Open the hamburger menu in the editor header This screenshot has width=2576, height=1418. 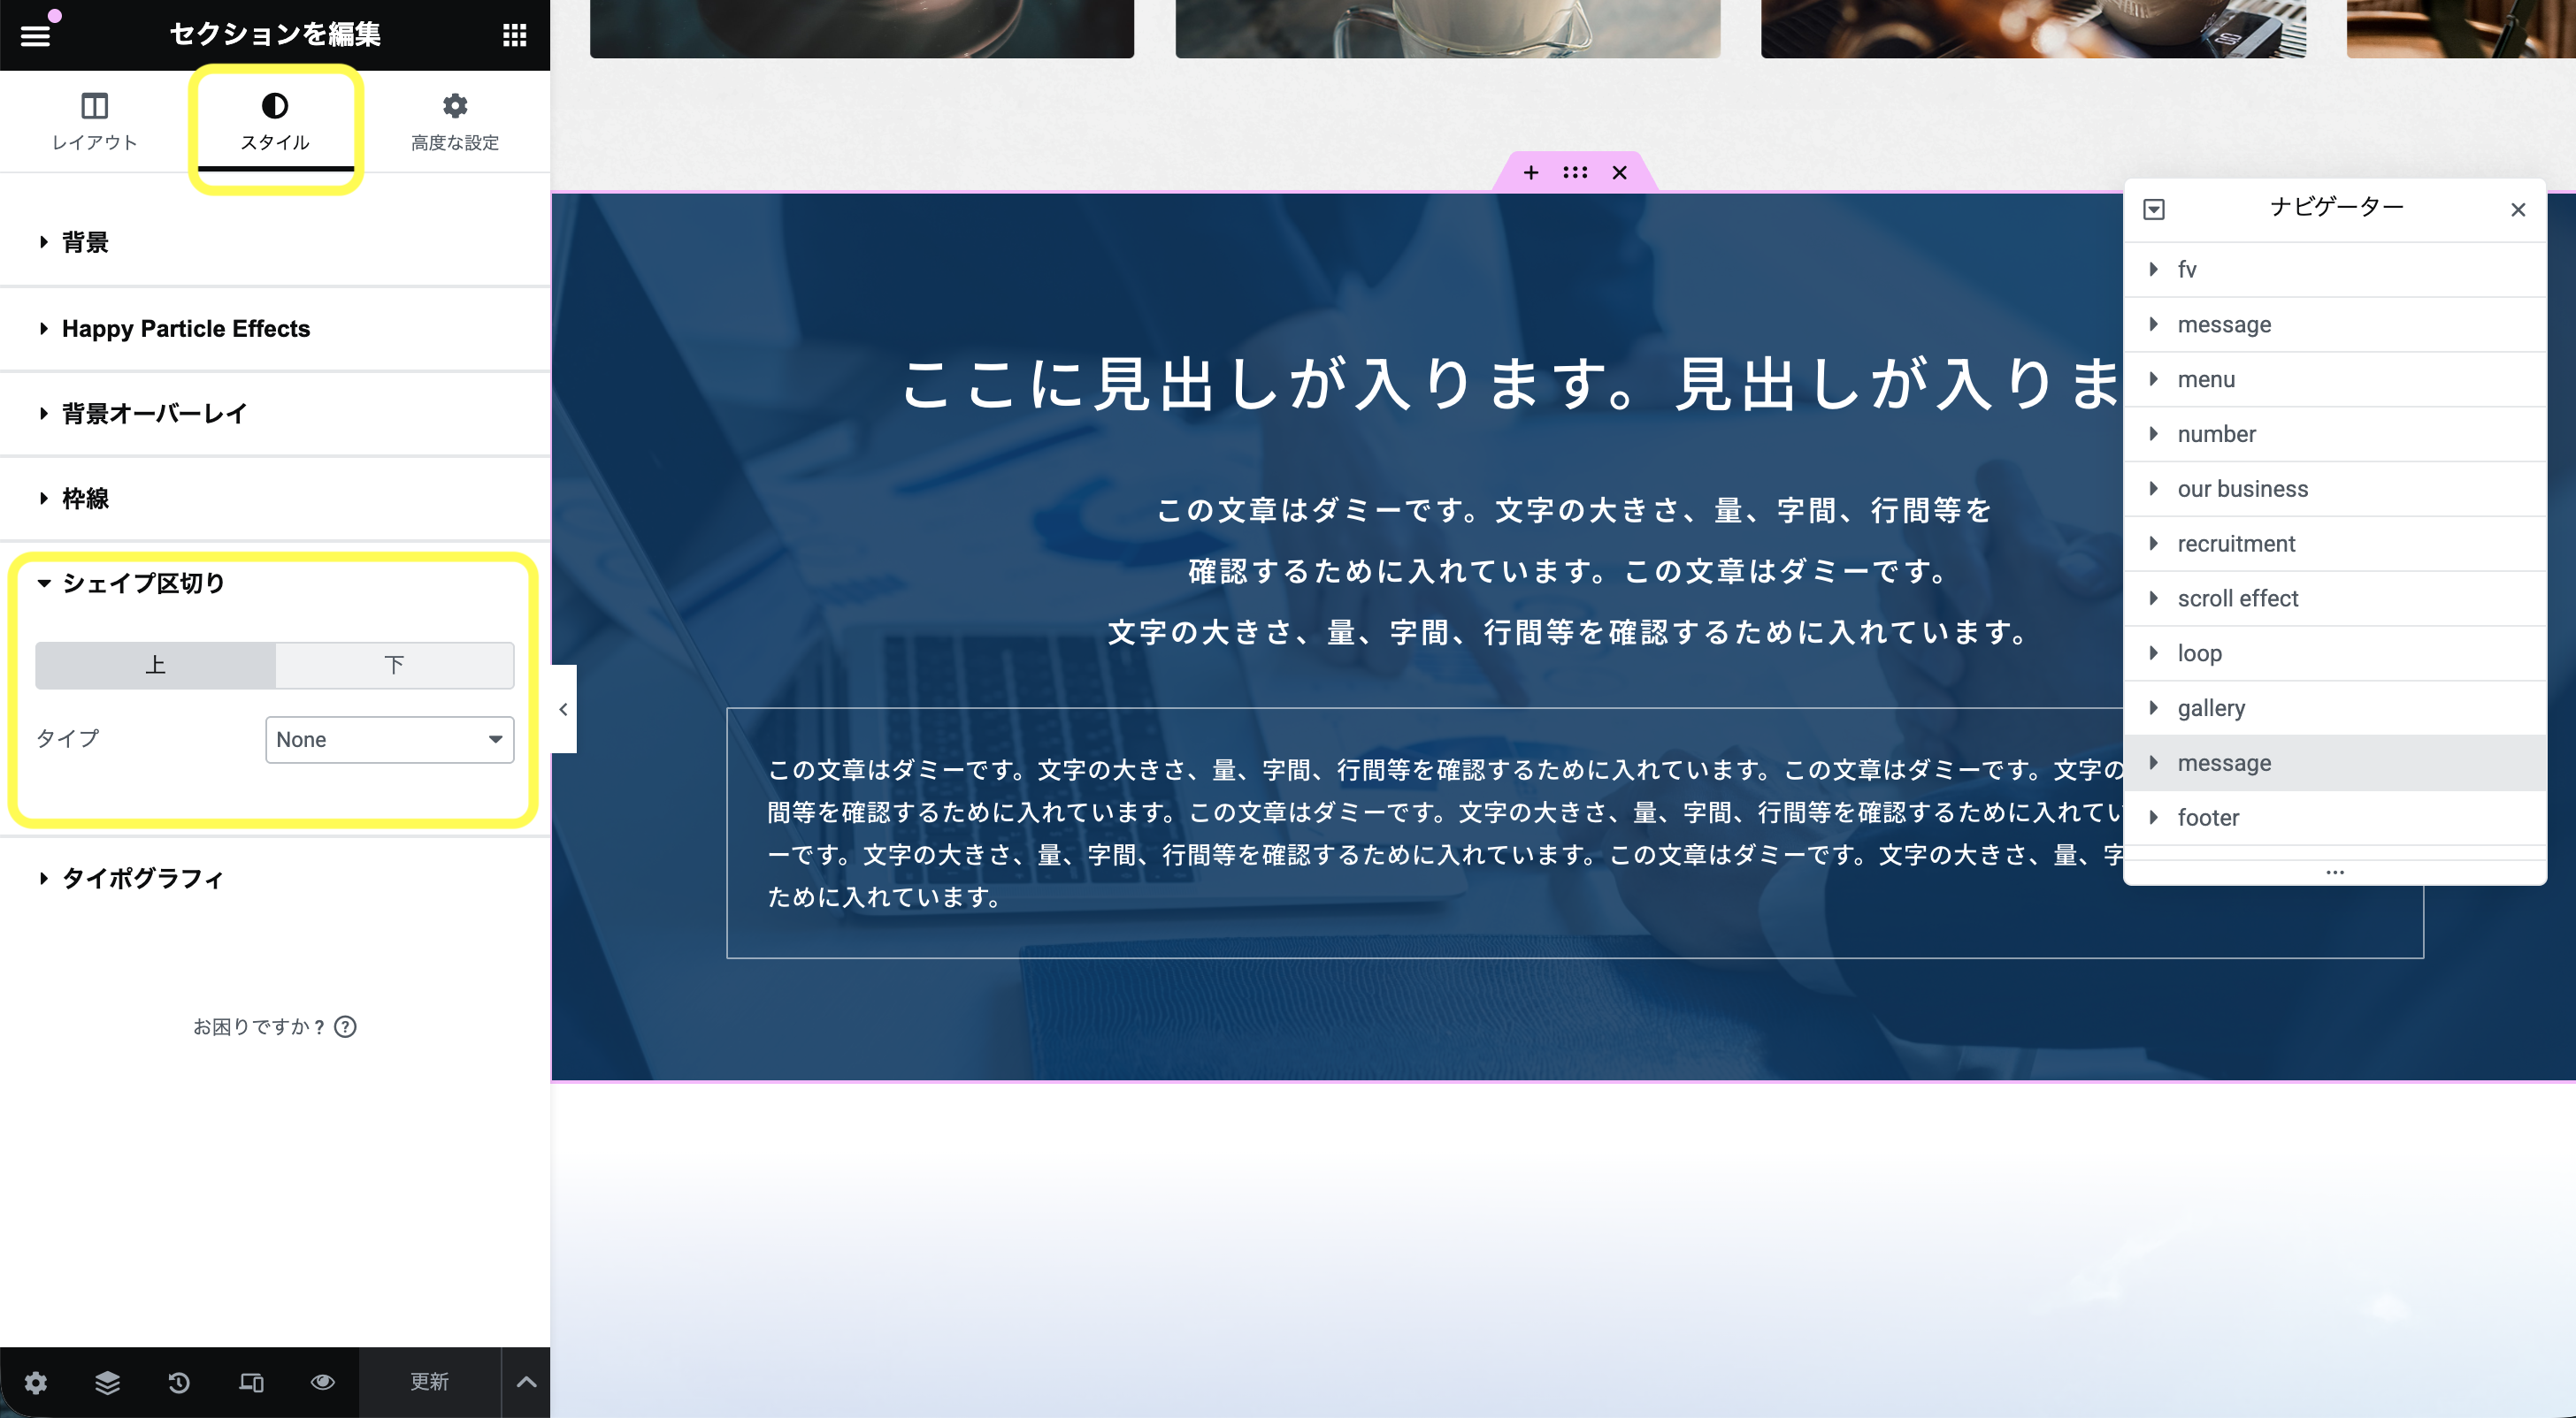pyautogui.click(x=36, y=36)
